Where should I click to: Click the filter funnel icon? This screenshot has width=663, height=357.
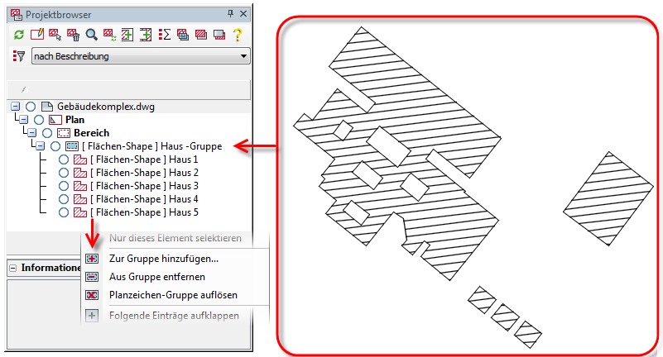(x=18, y=56)
